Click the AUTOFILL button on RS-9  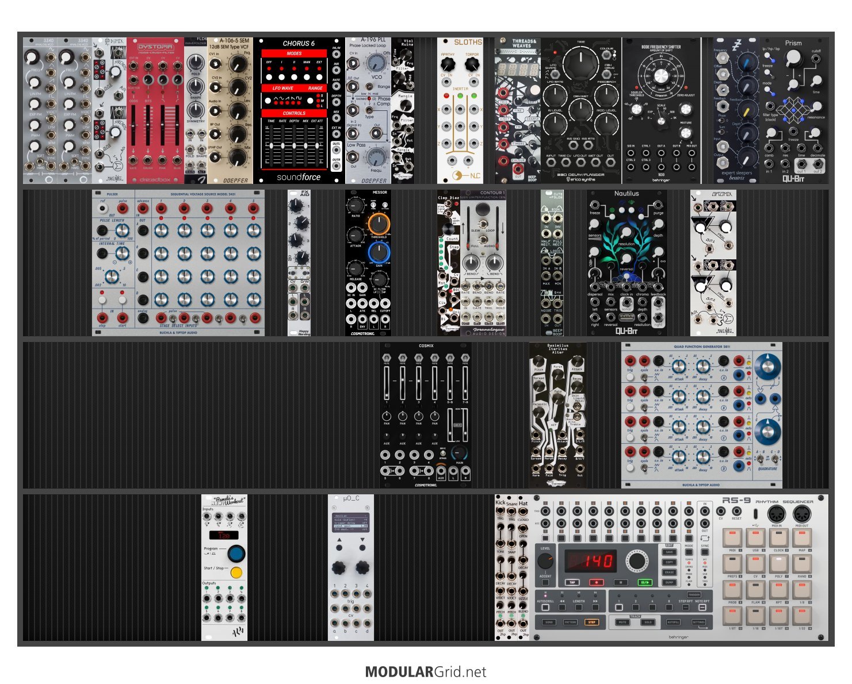click(x=673, y=622)
